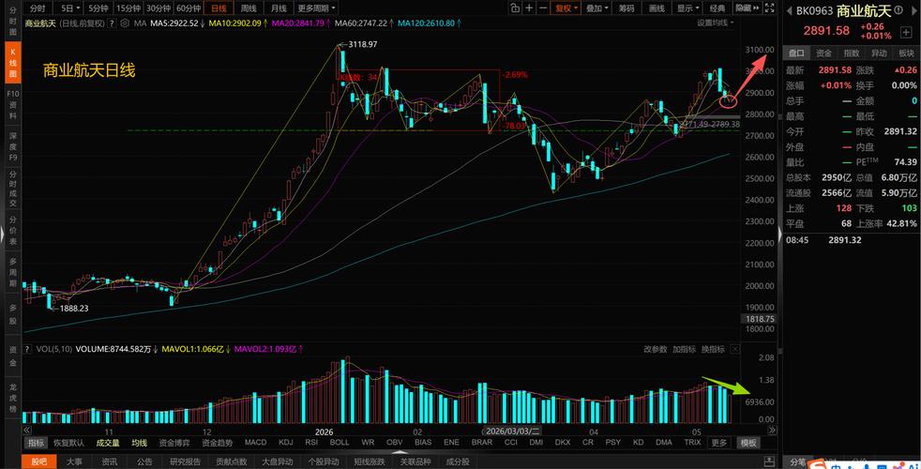Click gear settings icon beside 商业航天 title
This screenshot has height=469, width=921.
(x=125, y=23)
